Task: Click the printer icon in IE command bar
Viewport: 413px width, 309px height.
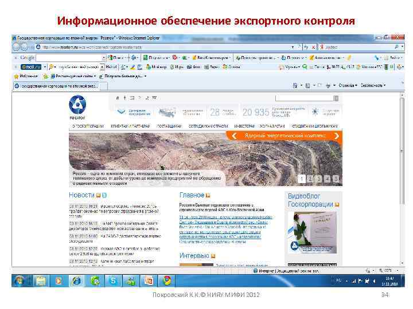Action: pos(328,85)
